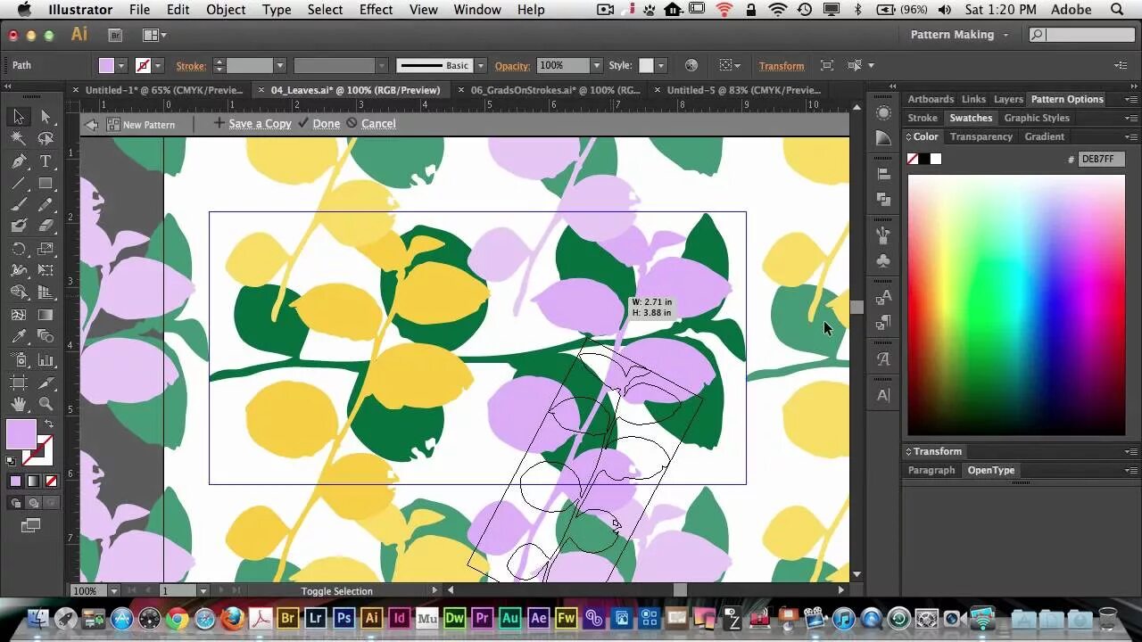Switch to Gradient paint mode button

point(33,481)
